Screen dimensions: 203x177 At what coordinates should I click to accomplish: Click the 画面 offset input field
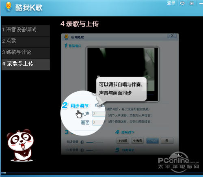pyautogui.click(x=98, y=123)
